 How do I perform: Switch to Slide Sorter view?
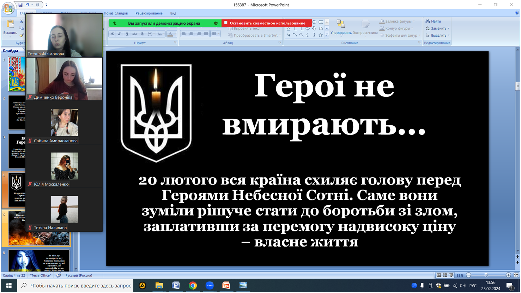445,275
